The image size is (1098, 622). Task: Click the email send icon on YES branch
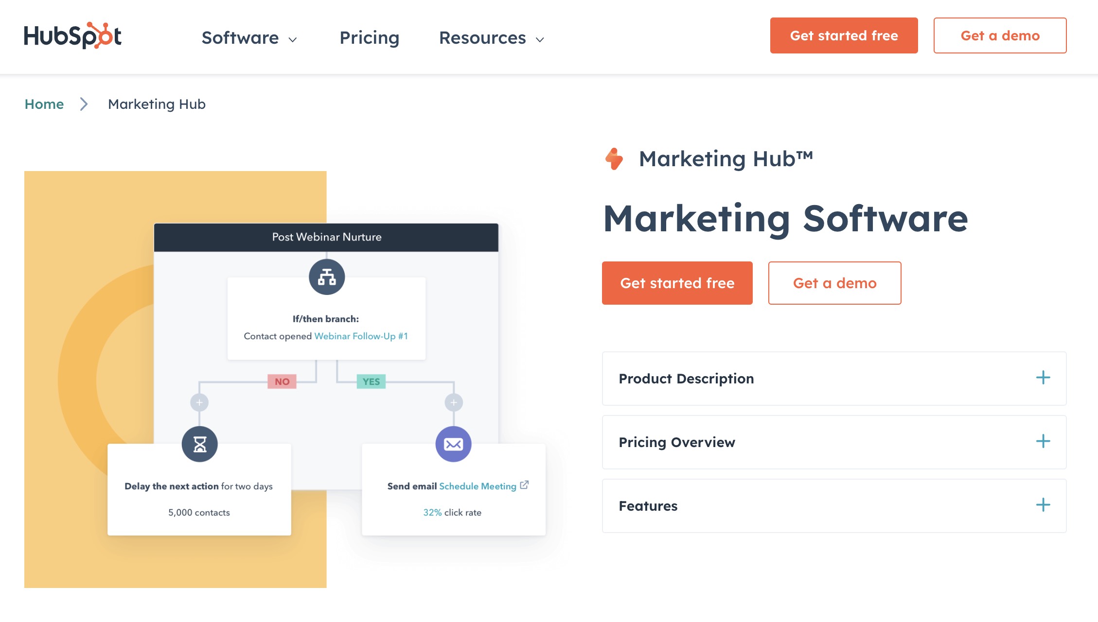tap(452, 444)
